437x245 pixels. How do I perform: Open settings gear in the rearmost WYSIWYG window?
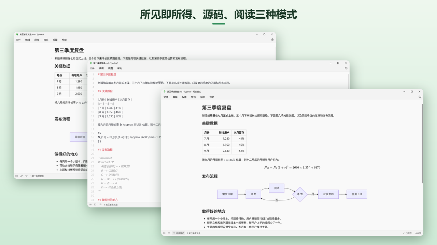(272, 39)
